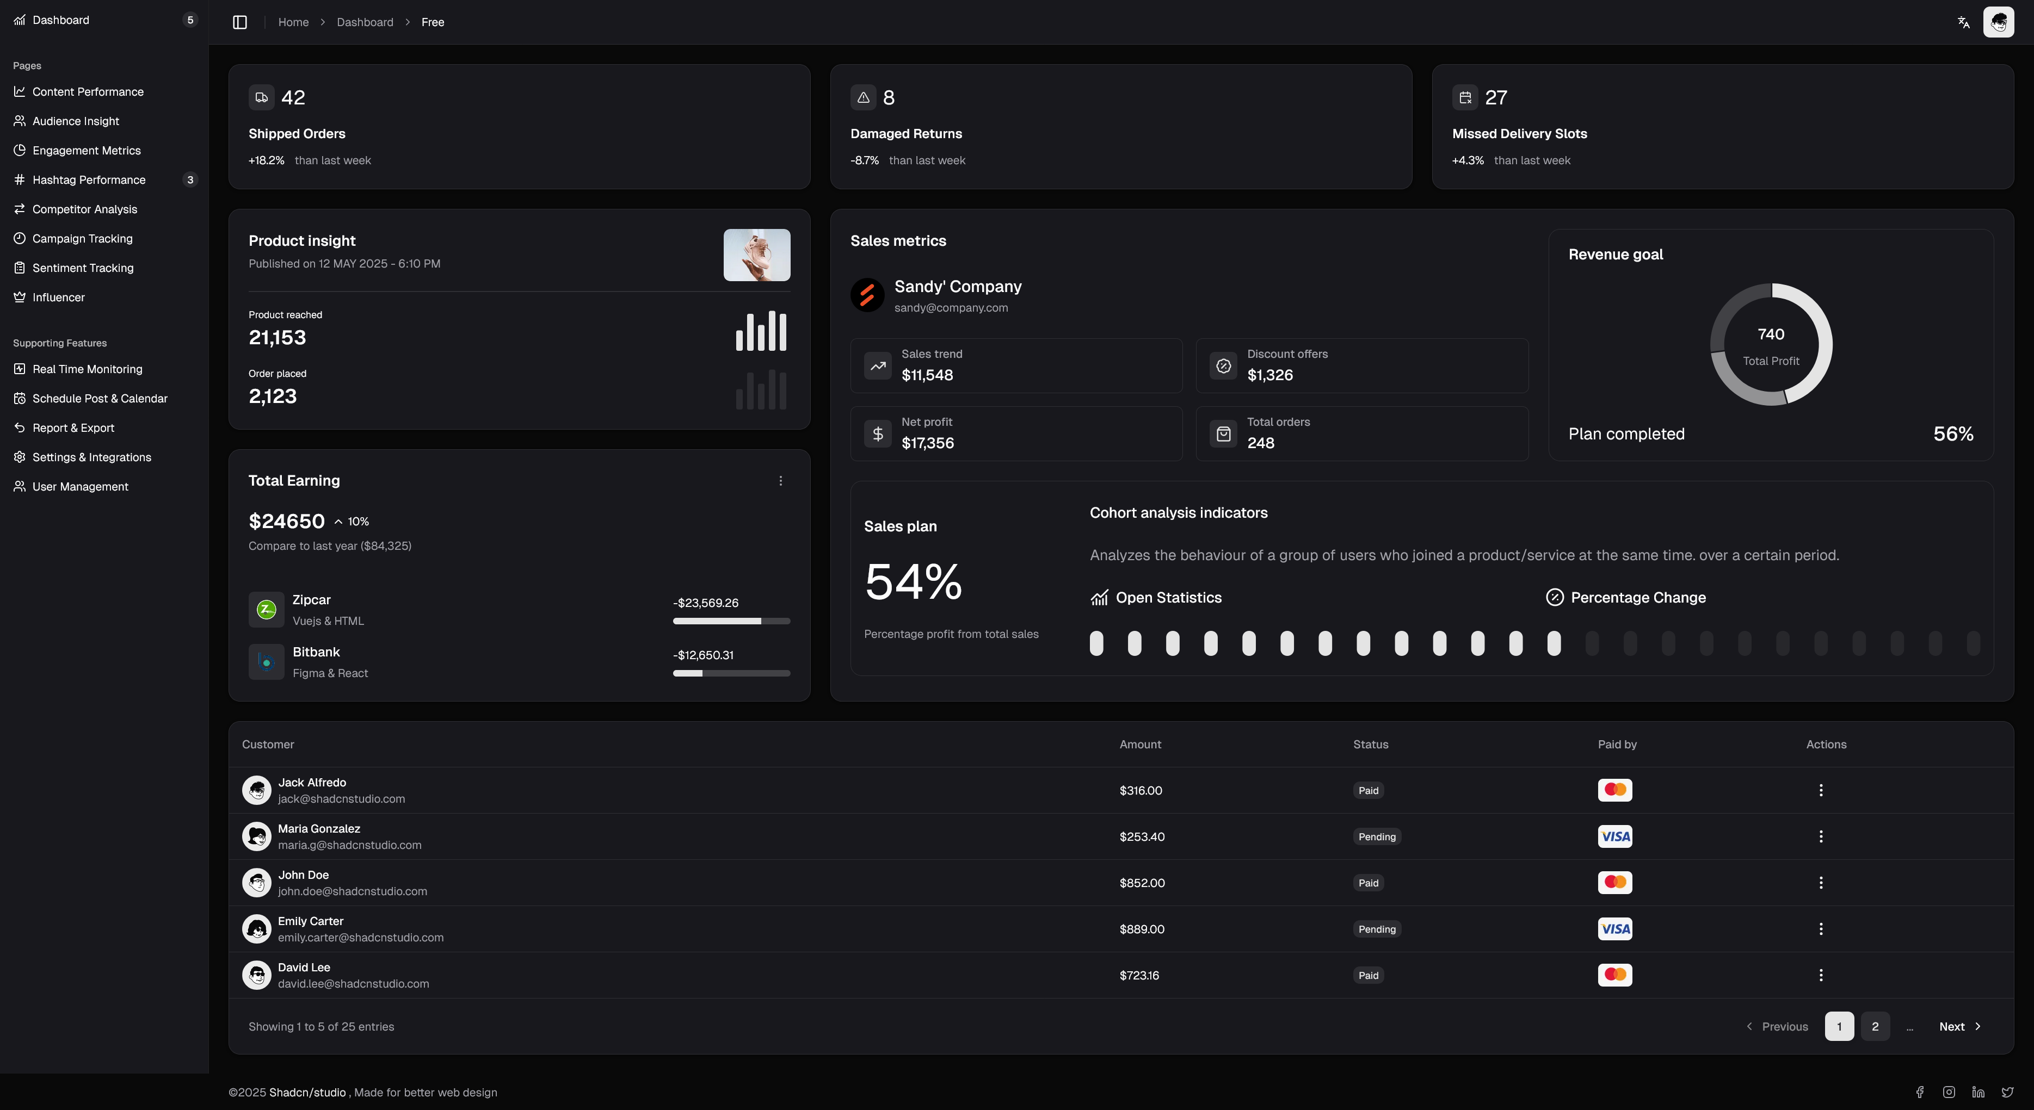
Task: Open Settings & Integrations page
Action: tap(91, 457)
